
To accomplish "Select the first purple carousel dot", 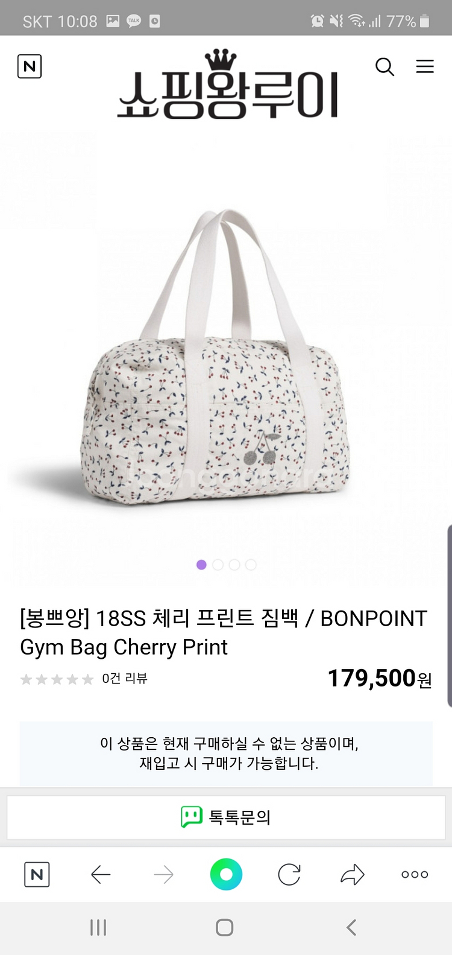I will 201,565.
